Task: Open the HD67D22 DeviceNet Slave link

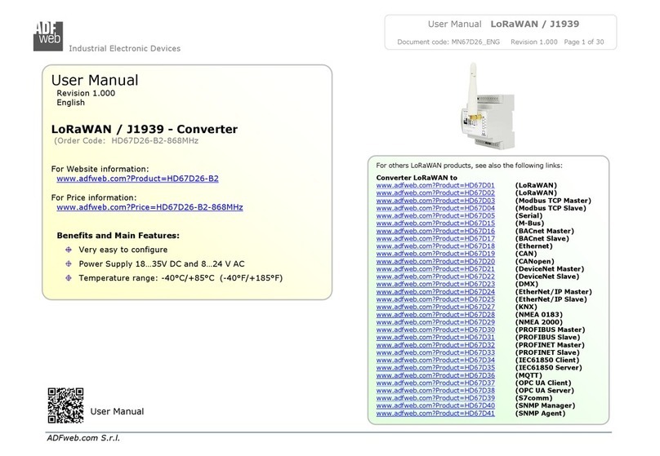Action: (x=435, y=277)
